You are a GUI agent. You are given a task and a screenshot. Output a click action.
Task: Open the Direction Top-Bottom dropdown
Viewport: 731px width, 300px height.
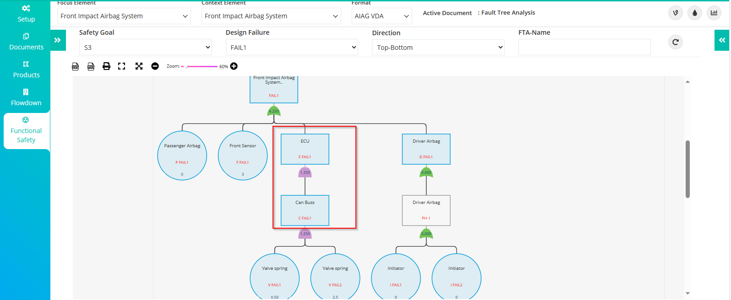coord(438,48)
